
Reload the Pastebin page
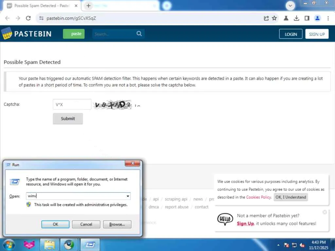tap(28, 18)
